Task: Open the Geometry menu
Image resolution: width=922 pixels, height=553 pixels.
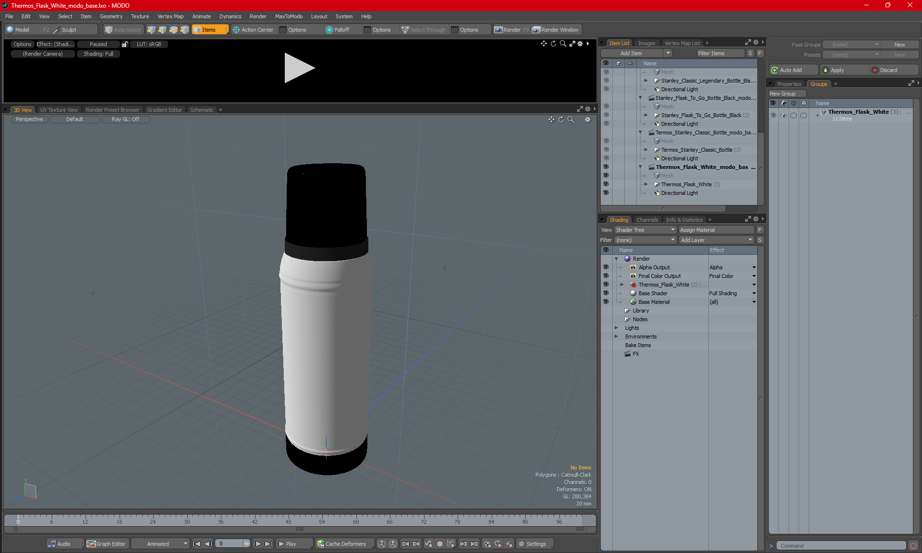Action: pos(111,16)
